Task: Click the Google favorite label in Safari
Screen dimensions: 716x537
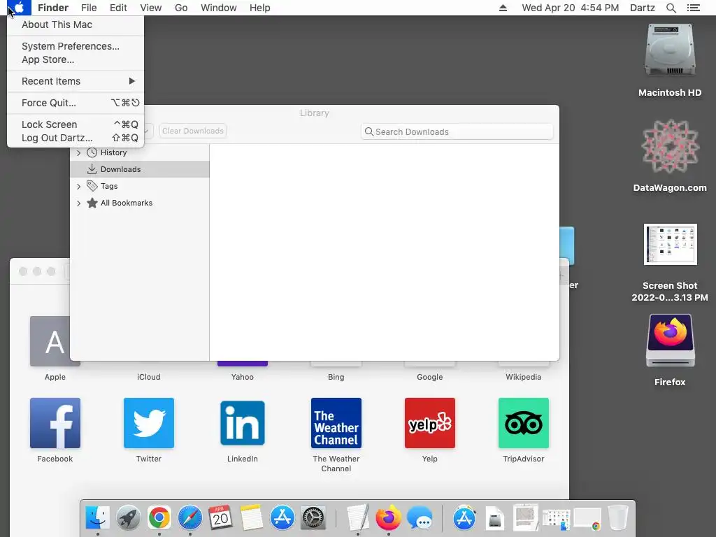Action: tap(430, 377)
